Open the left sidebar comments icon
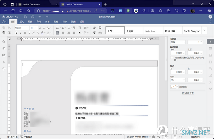The height and width of the screenshot is (139, 214). click(x=4, y=48)
